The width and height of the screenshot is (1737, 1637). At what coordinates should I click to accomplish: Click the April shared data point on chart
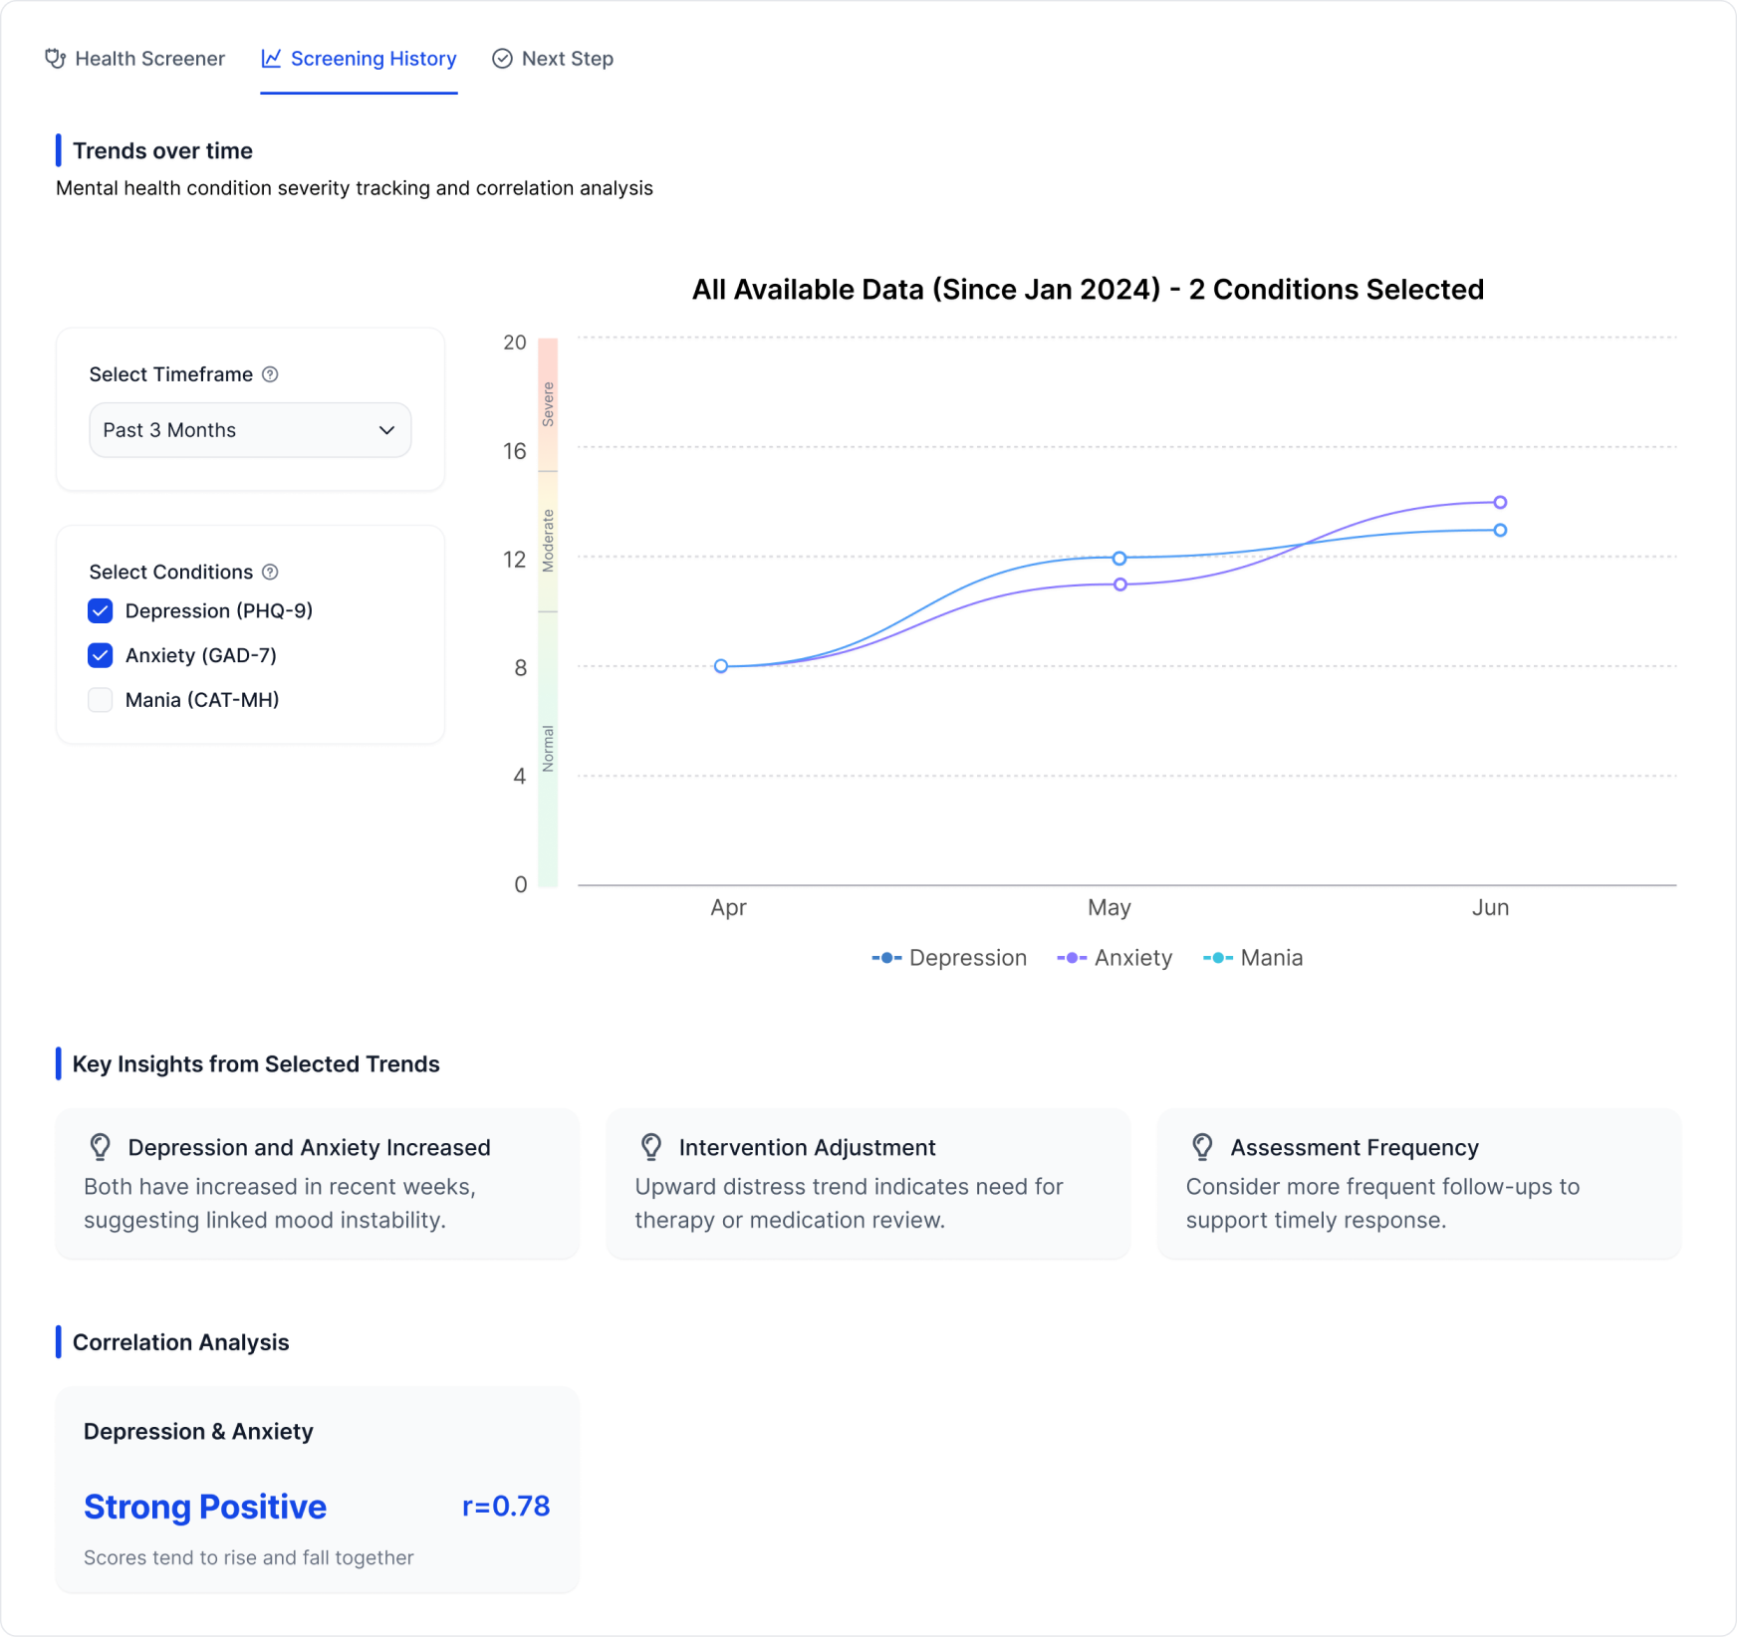(x=721, y=666)
